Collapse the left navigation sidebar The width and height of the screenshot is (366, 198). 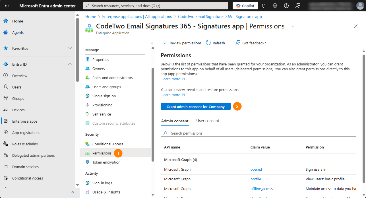(73, 192)
